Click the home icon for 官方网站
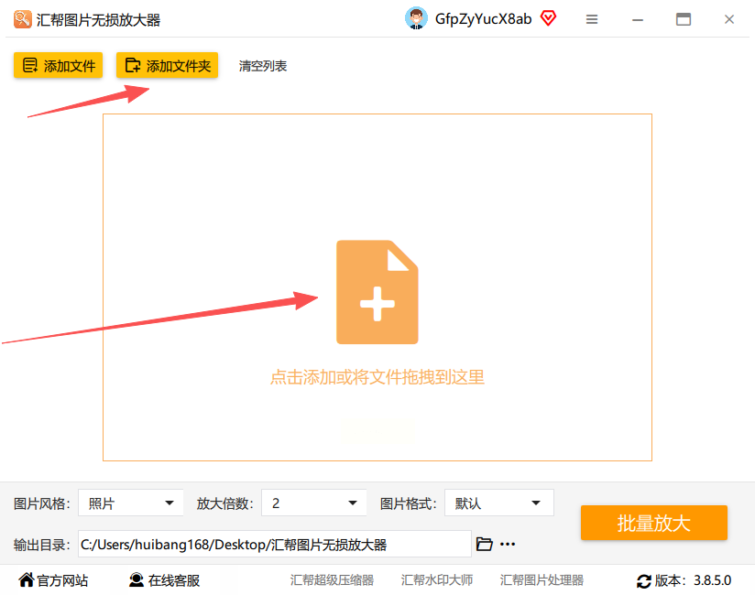 27,579
